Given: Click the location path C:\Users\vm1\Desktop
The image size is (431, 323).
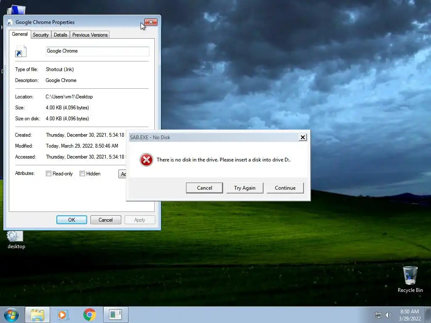Looking at the screenshot, I should tap(69, 97).
